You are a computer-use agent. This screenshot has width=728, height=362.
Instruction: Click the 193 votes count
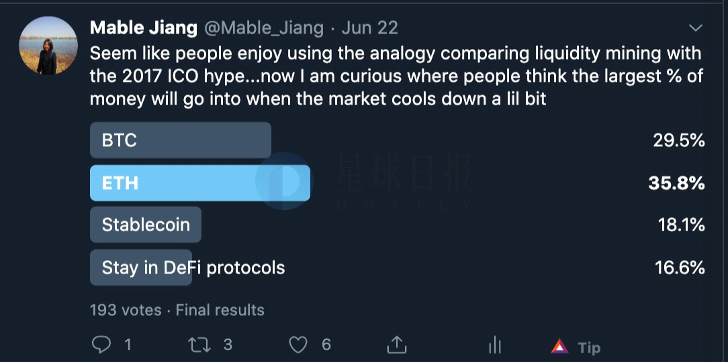(x=126, y=310)
